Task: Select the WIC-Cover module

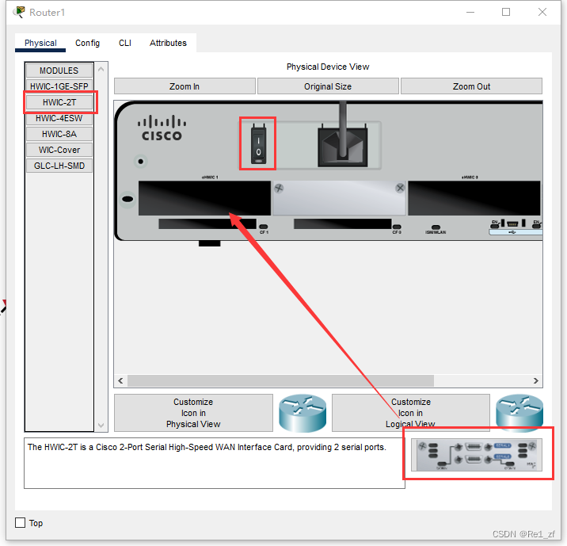Action: pyautogui.click(x=59, y=150)
